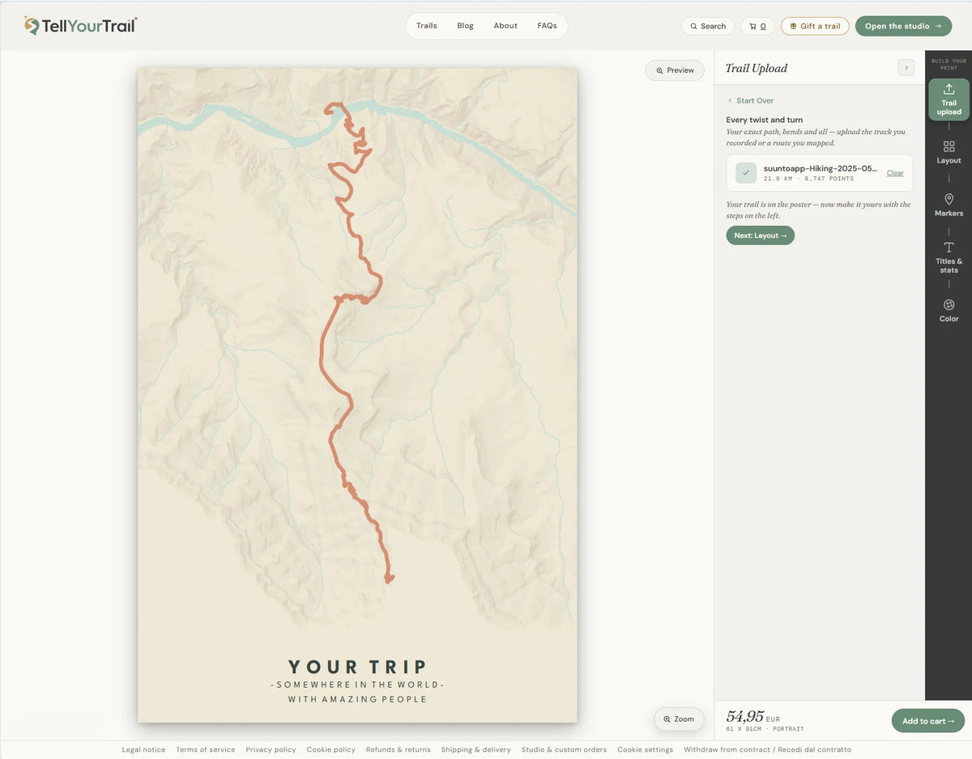This screenshot has width=972, height=759.
Task: Open the Titles & stats step
Action: point(949,257)
